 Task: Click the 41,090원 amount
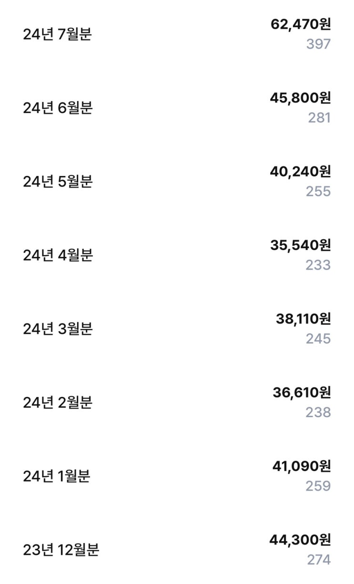pos(302,466)
